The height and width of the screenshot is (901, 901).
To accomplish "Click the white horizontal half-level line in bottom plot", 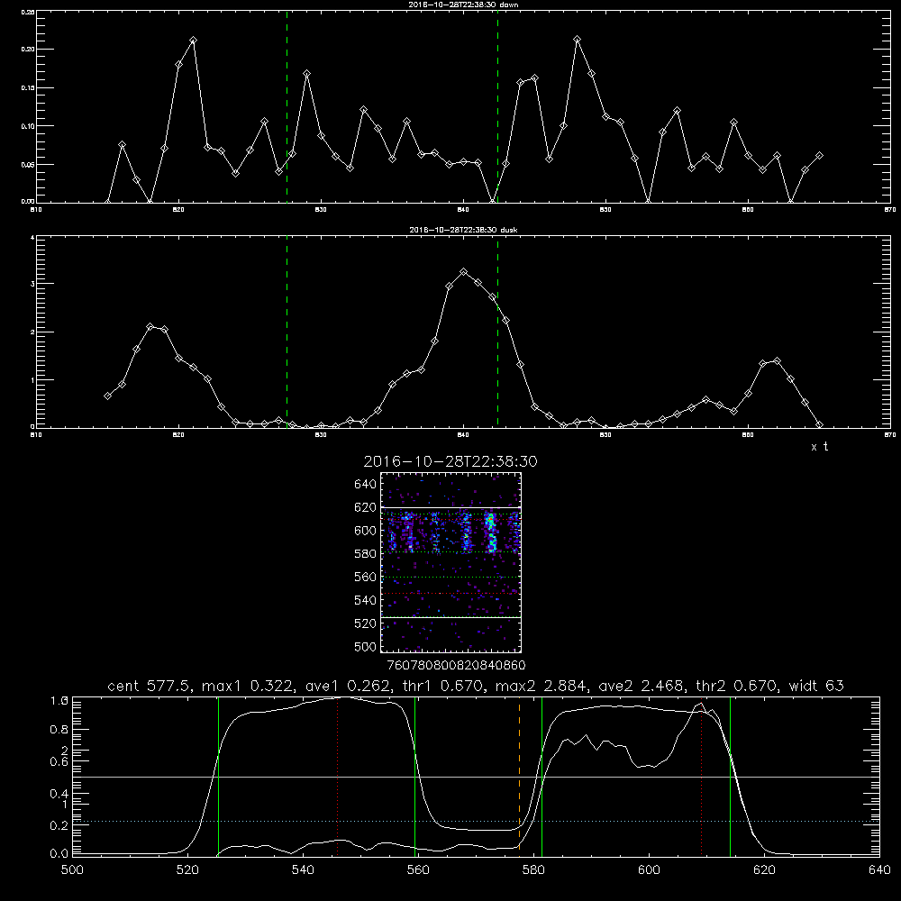I will click(476, 777).
